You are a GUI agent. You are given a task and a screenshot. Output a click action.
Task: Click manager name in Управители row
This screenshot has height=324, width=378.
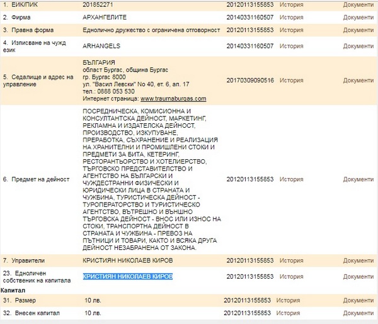point(128,260)
